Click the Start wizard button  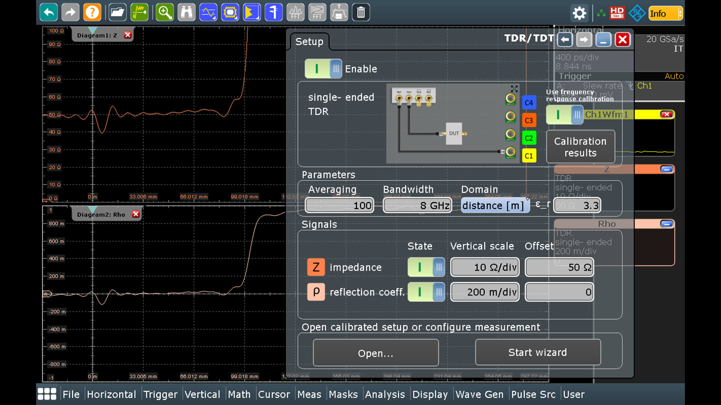(x=538, y=352)
